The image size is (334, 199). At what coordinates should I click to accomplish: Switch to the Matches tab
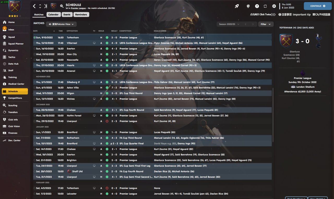pos(39,15)
